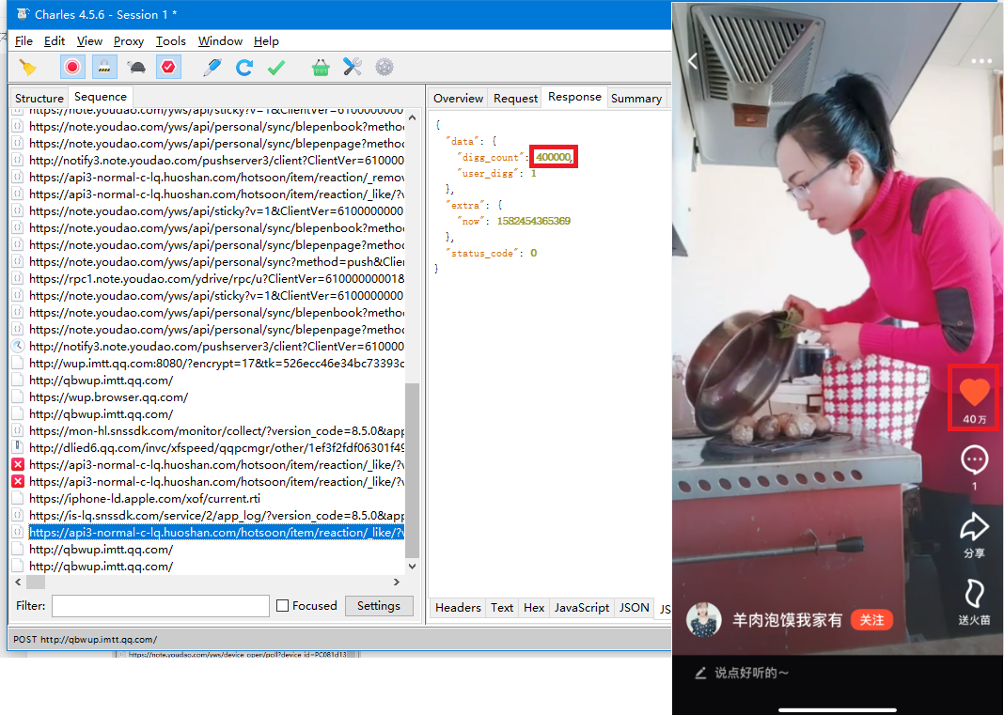This screenshot has height=715, width=1004.
Task: Select the sync?method=push youdao request
Action: pyautogui.click(x=216, y=262)
